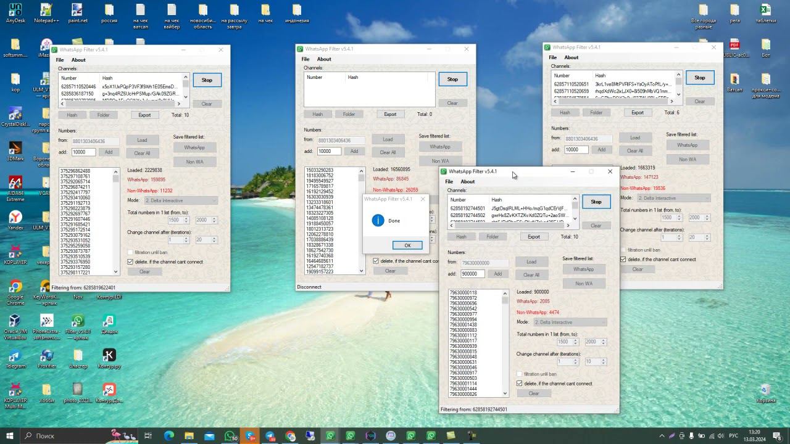This screenshot has width=790, height=444.
Task: Open the About menu in the front window
Action: click(468, 181)
